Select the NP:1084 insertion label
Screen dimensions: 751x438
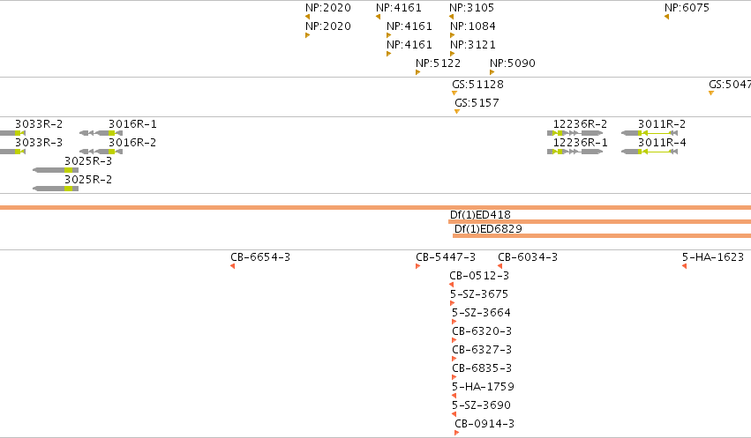click(x=473, y=26)
